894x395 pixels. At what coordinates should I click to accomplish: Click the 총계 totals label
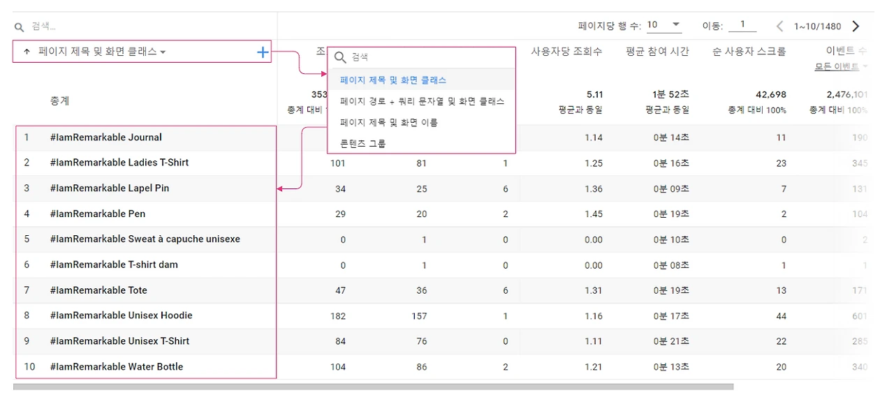(59, 101)
